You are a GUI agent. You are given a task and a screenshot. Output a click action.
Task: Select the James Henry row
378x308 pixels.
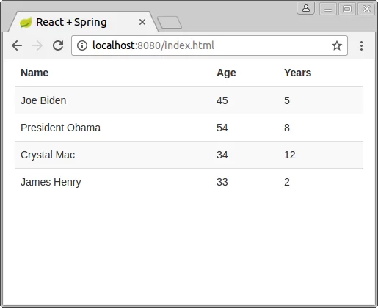click(189, 182)
